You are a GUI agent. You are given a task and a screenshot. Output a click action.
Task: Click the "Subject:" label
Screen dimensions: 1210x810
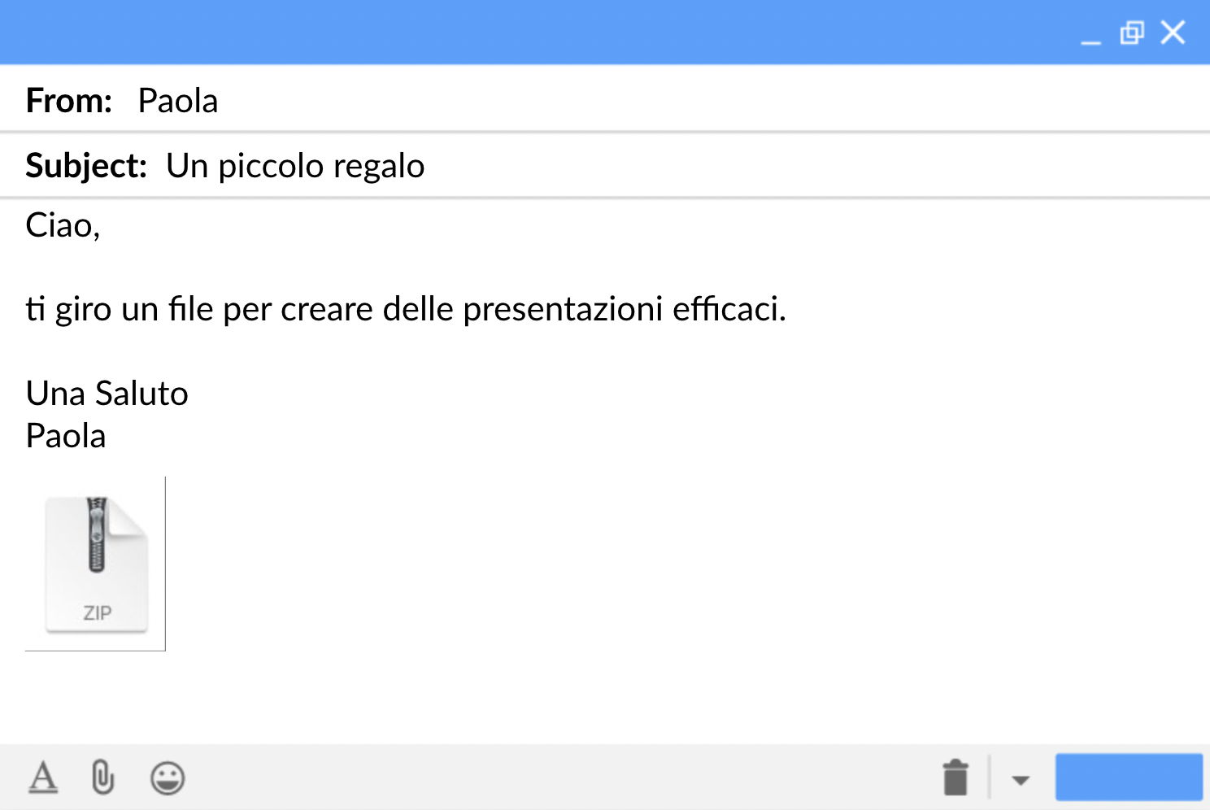tap(86, 166)
